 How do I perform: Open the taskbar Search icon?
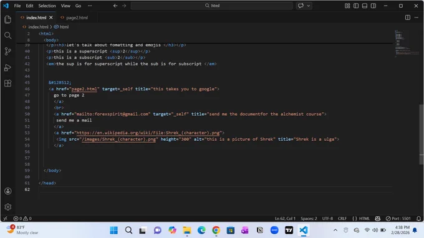(128, 230)
